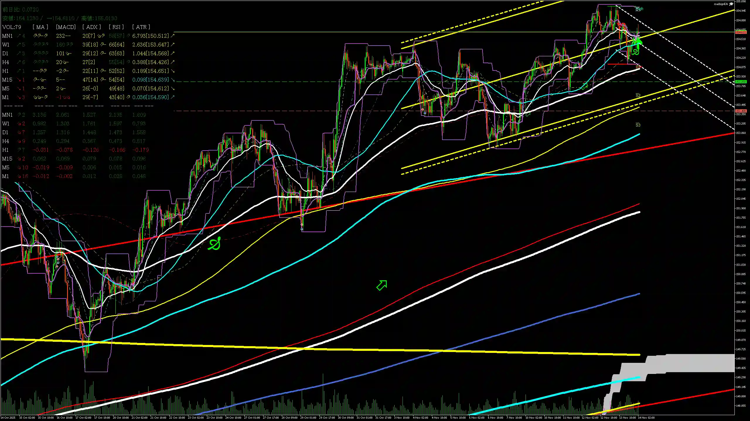Click the red down arrow in M15 row

(19, 80)
